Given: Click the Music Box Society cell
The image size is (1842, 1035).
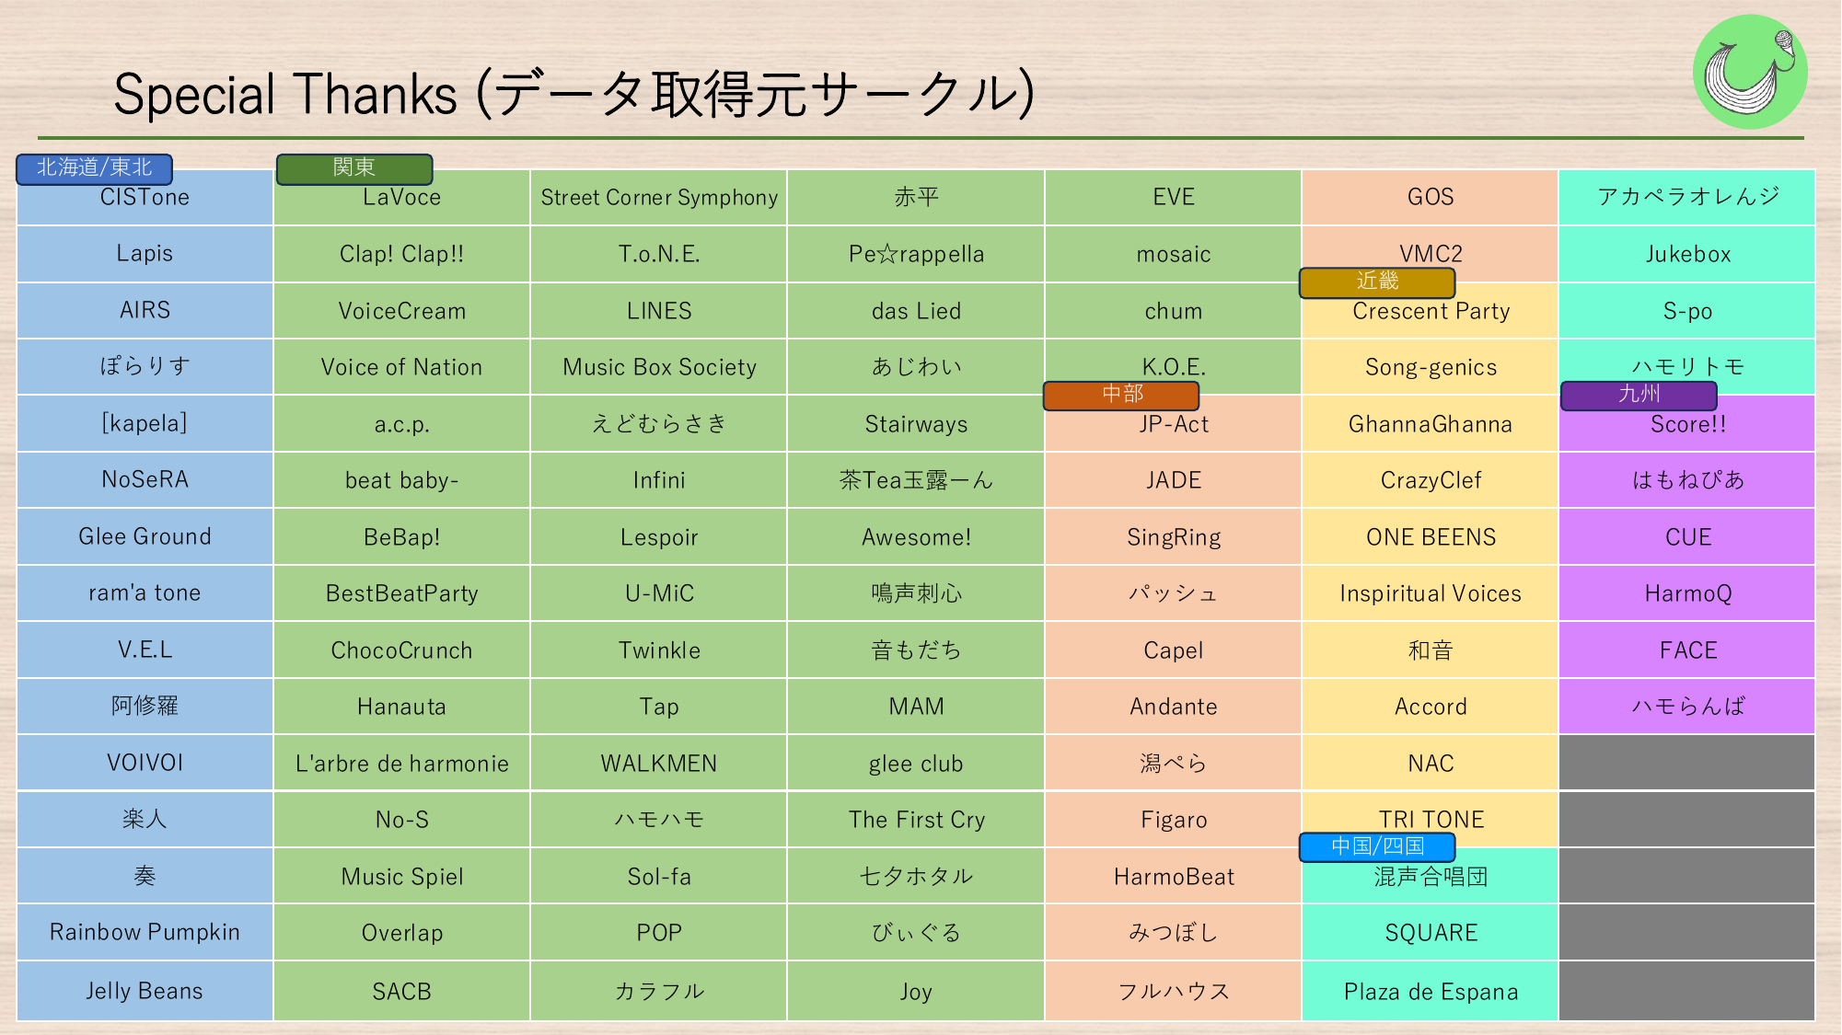Looking at the screenshot, I should (x=659, y=367).
